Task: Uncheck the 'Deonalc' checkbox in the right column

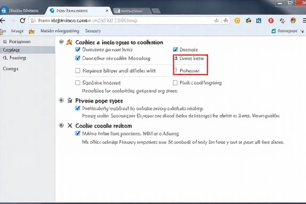Action: tap(175, 49)
